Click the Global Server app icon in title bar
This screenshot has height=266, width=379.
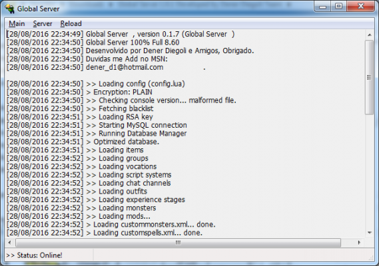[x=10, y=9]
